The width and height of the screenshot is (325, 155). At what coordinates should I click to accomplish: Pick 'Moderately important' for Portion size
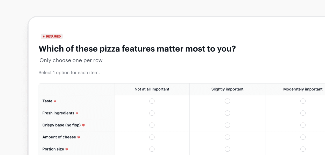pos(303,149)
